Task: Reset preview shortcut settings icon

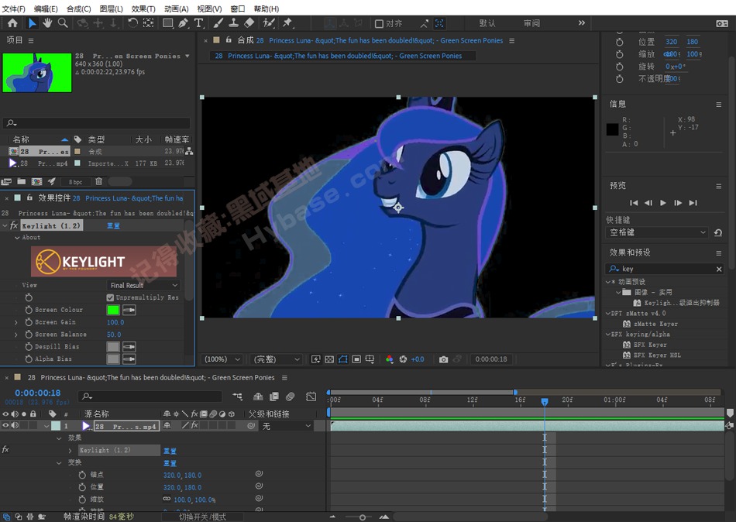Action: coord(717,232)
